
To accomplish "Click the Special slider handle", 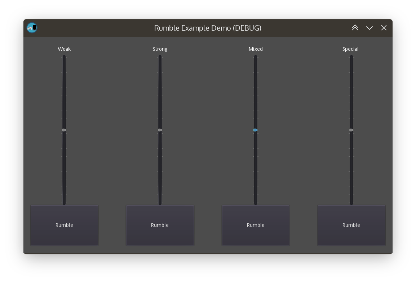I will tap(351, 130).
